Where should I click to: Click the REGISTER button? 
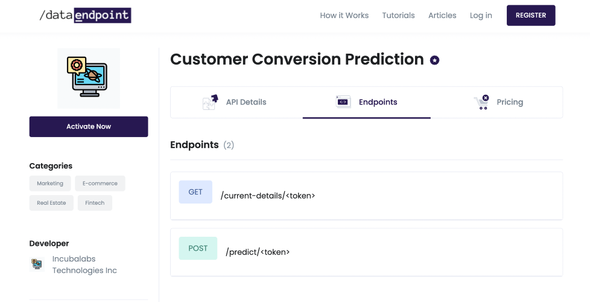(x=531, y=16)
